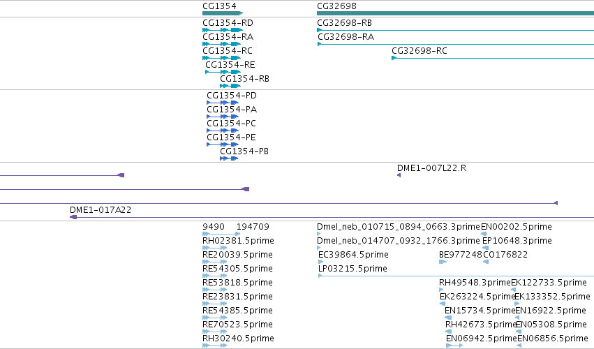Image resolution: width=594 pixels, height=349 pixels.
Task: Click the EN06942.5prime arrow glyph
Action: tap(454, 346)
